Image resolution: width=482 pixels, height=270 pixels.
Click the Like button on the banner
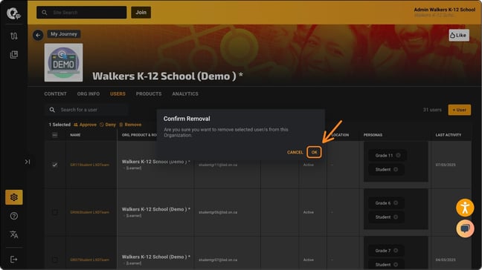pyautogui.click(x=459, y=36)
